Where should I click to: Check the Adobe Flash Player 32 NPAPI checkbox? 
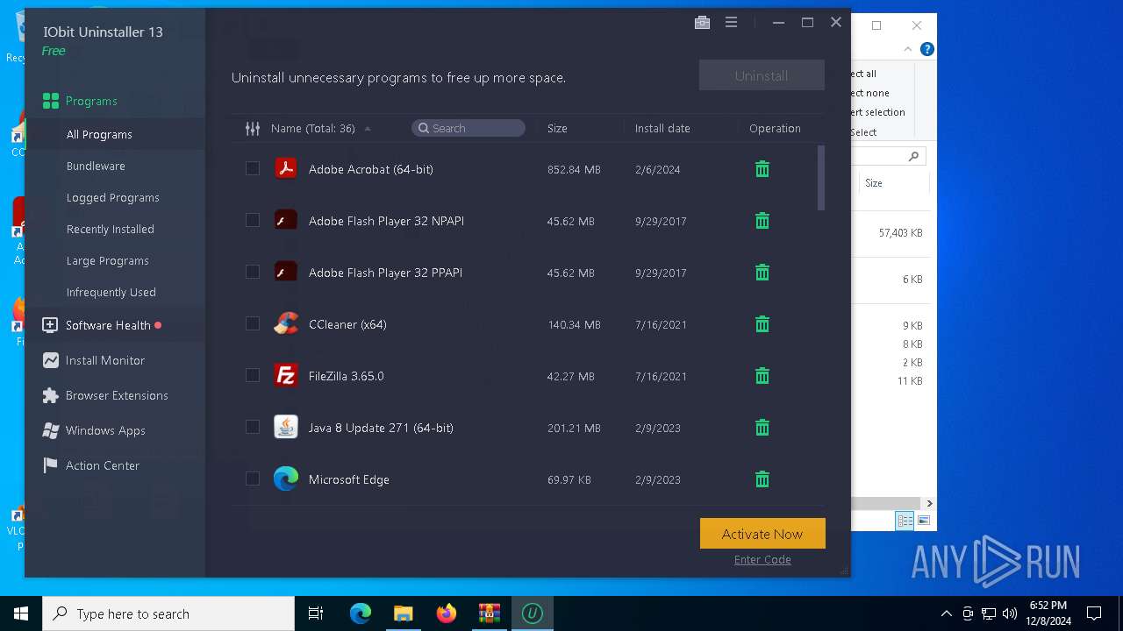point(253,220)
